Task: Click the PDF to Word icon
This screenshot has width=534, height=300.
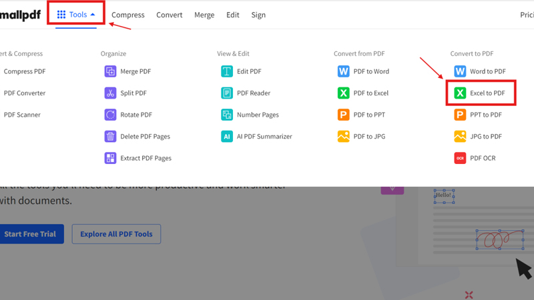Action: coord(343,71)
